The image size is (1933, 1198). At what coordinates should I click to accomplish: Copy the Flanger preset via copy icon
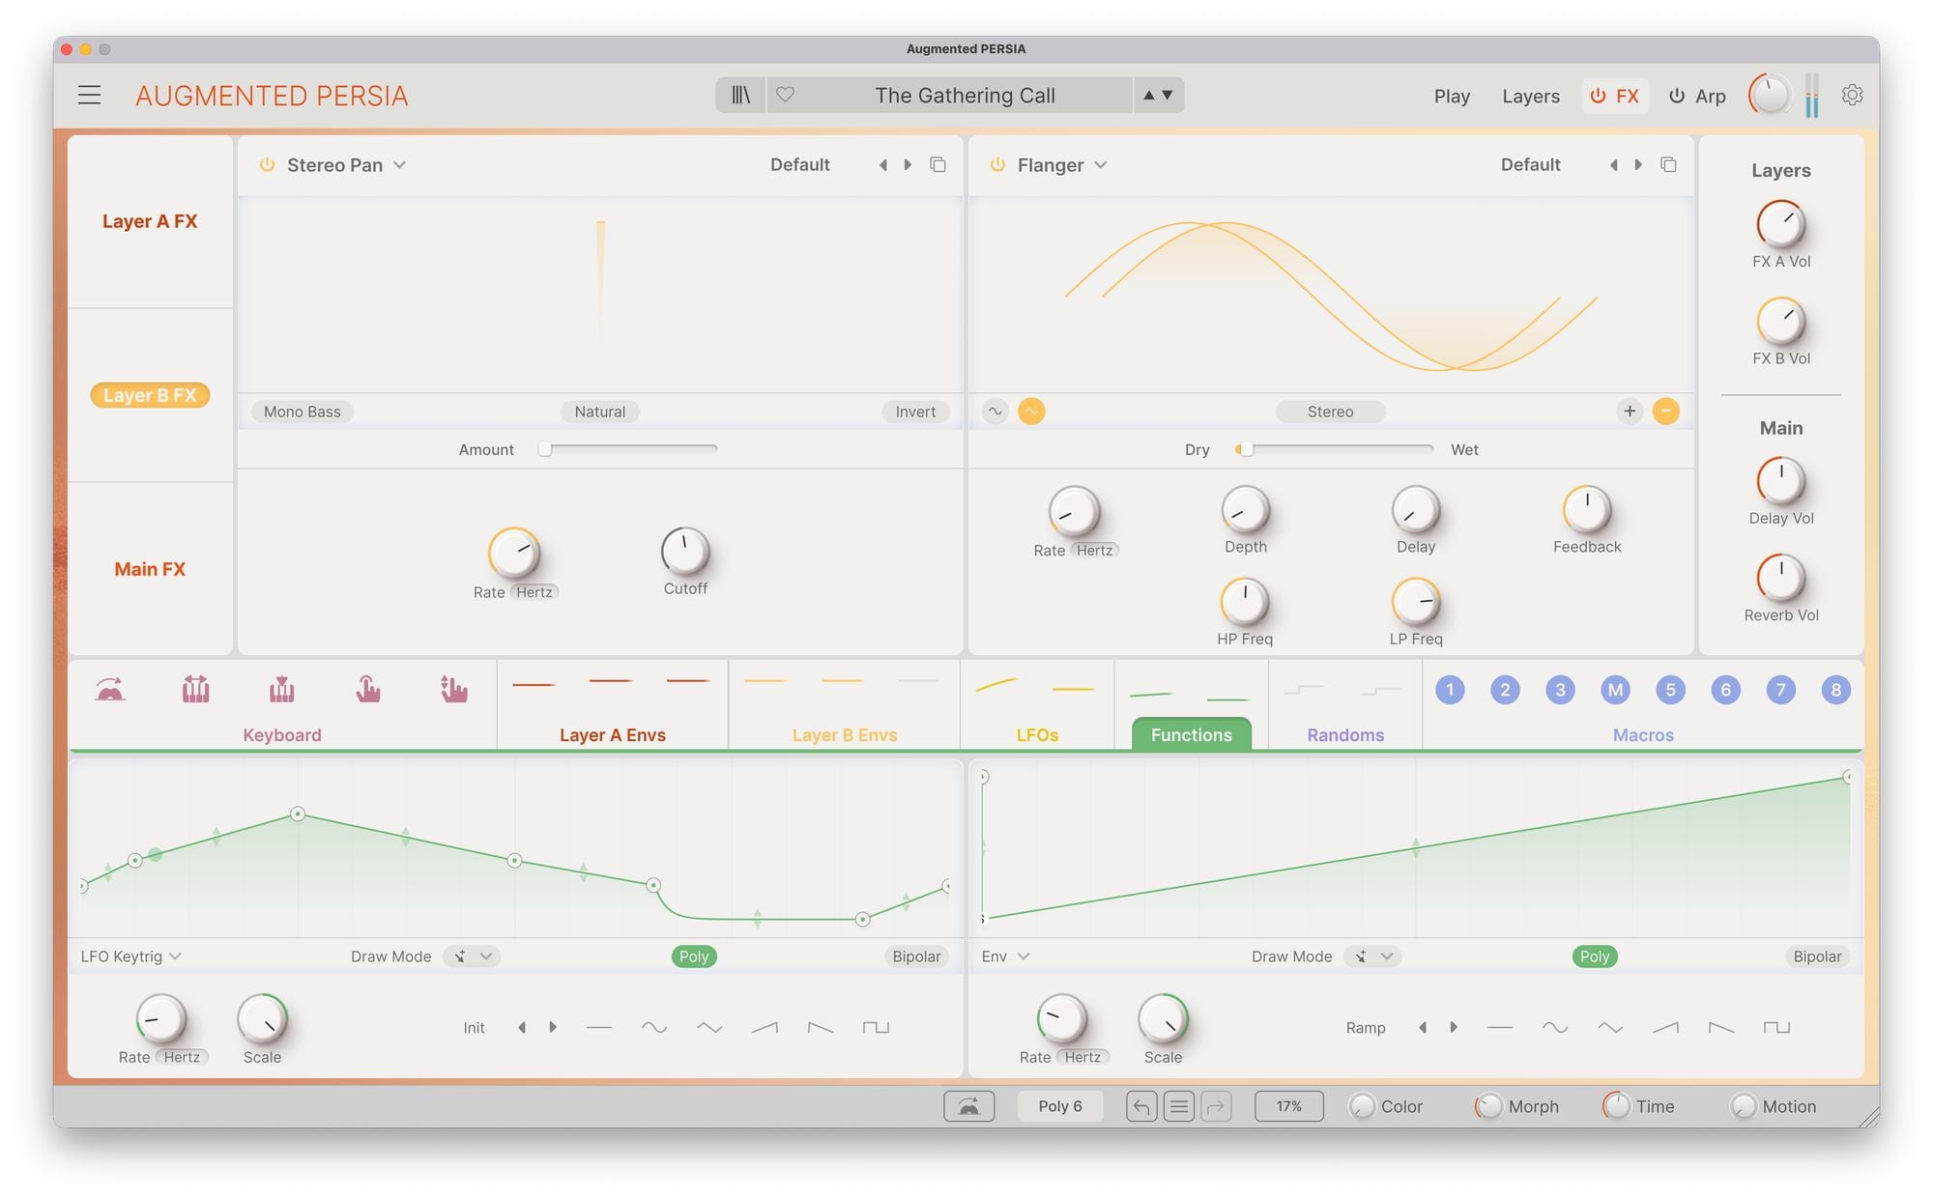tap(1668, 164)
